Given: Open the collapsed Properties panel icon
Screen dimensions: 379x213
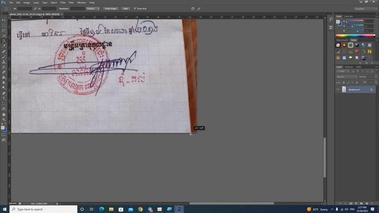Looking at the screenshot, I should pyautogui.click(x=330, y=28).
